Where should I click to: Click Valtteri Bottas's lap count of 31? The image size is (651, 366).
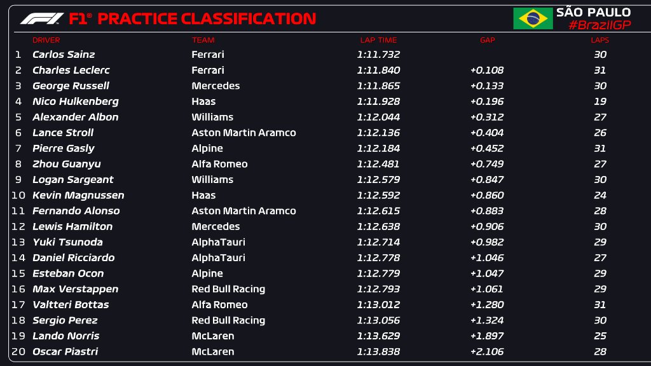point(600,304)
